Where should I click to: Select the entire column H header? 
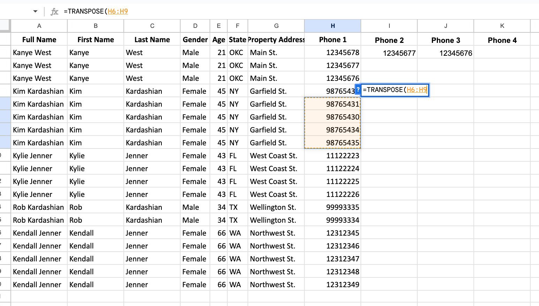pos(332,25)
